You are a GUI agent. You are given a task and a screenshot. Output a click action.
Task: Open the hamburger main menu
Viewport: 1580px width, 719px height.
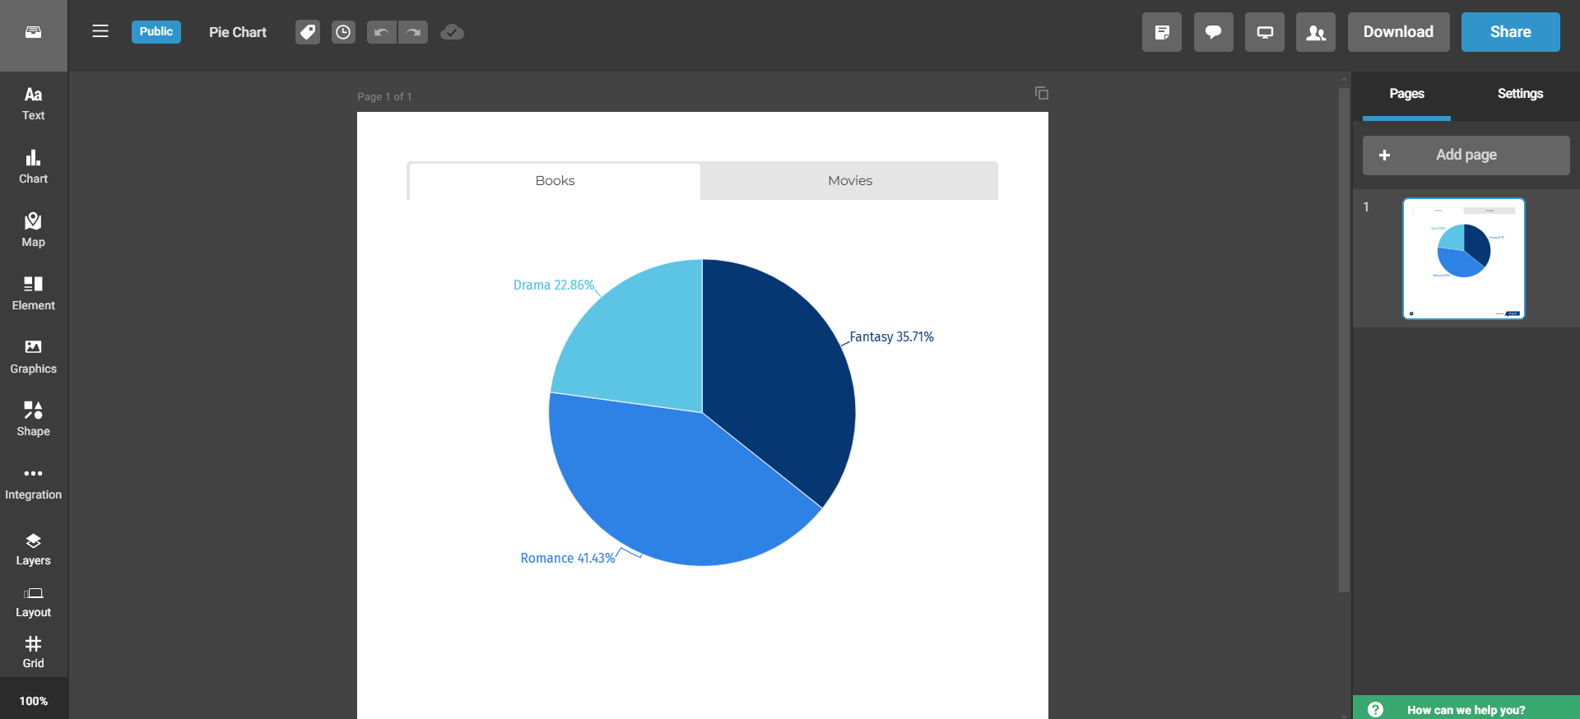(x=100, y=31)
